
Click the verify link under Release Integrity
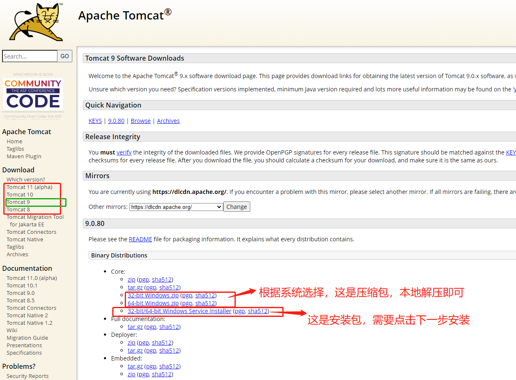[124, 152]
